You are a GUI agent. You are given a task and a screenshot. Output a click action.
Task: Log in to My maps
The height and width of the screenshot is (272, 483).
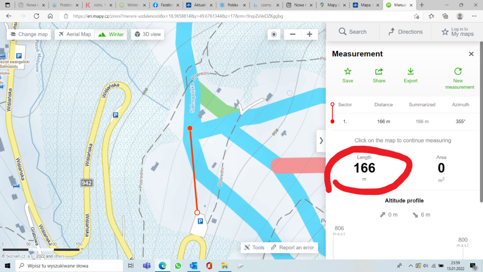[457, 32]
